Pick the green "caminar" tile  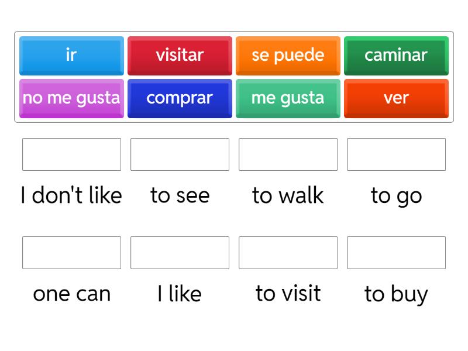(x=396, y=56)
